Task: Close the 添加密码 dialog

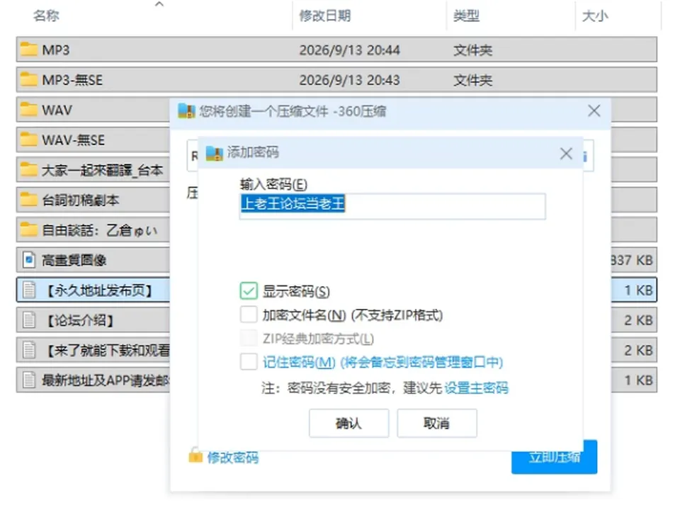Action: (x=566, y=154)
